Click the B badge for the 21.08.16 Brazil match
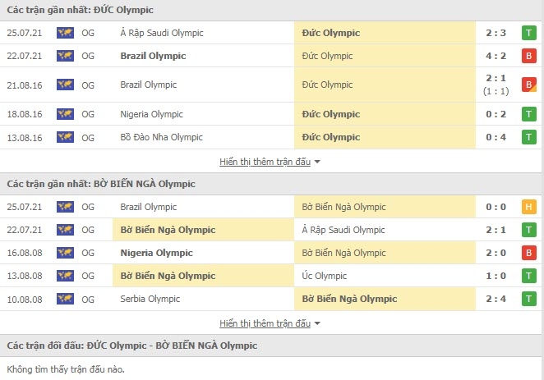 click(528, 85)
